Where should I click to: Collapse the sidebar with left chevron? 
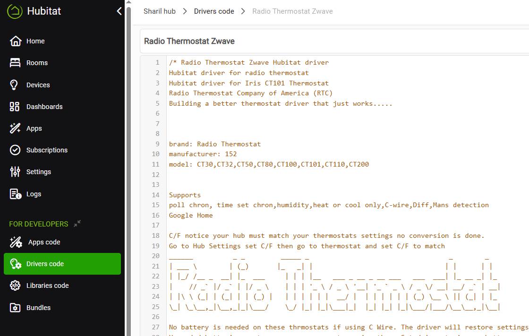coord(119,11)
